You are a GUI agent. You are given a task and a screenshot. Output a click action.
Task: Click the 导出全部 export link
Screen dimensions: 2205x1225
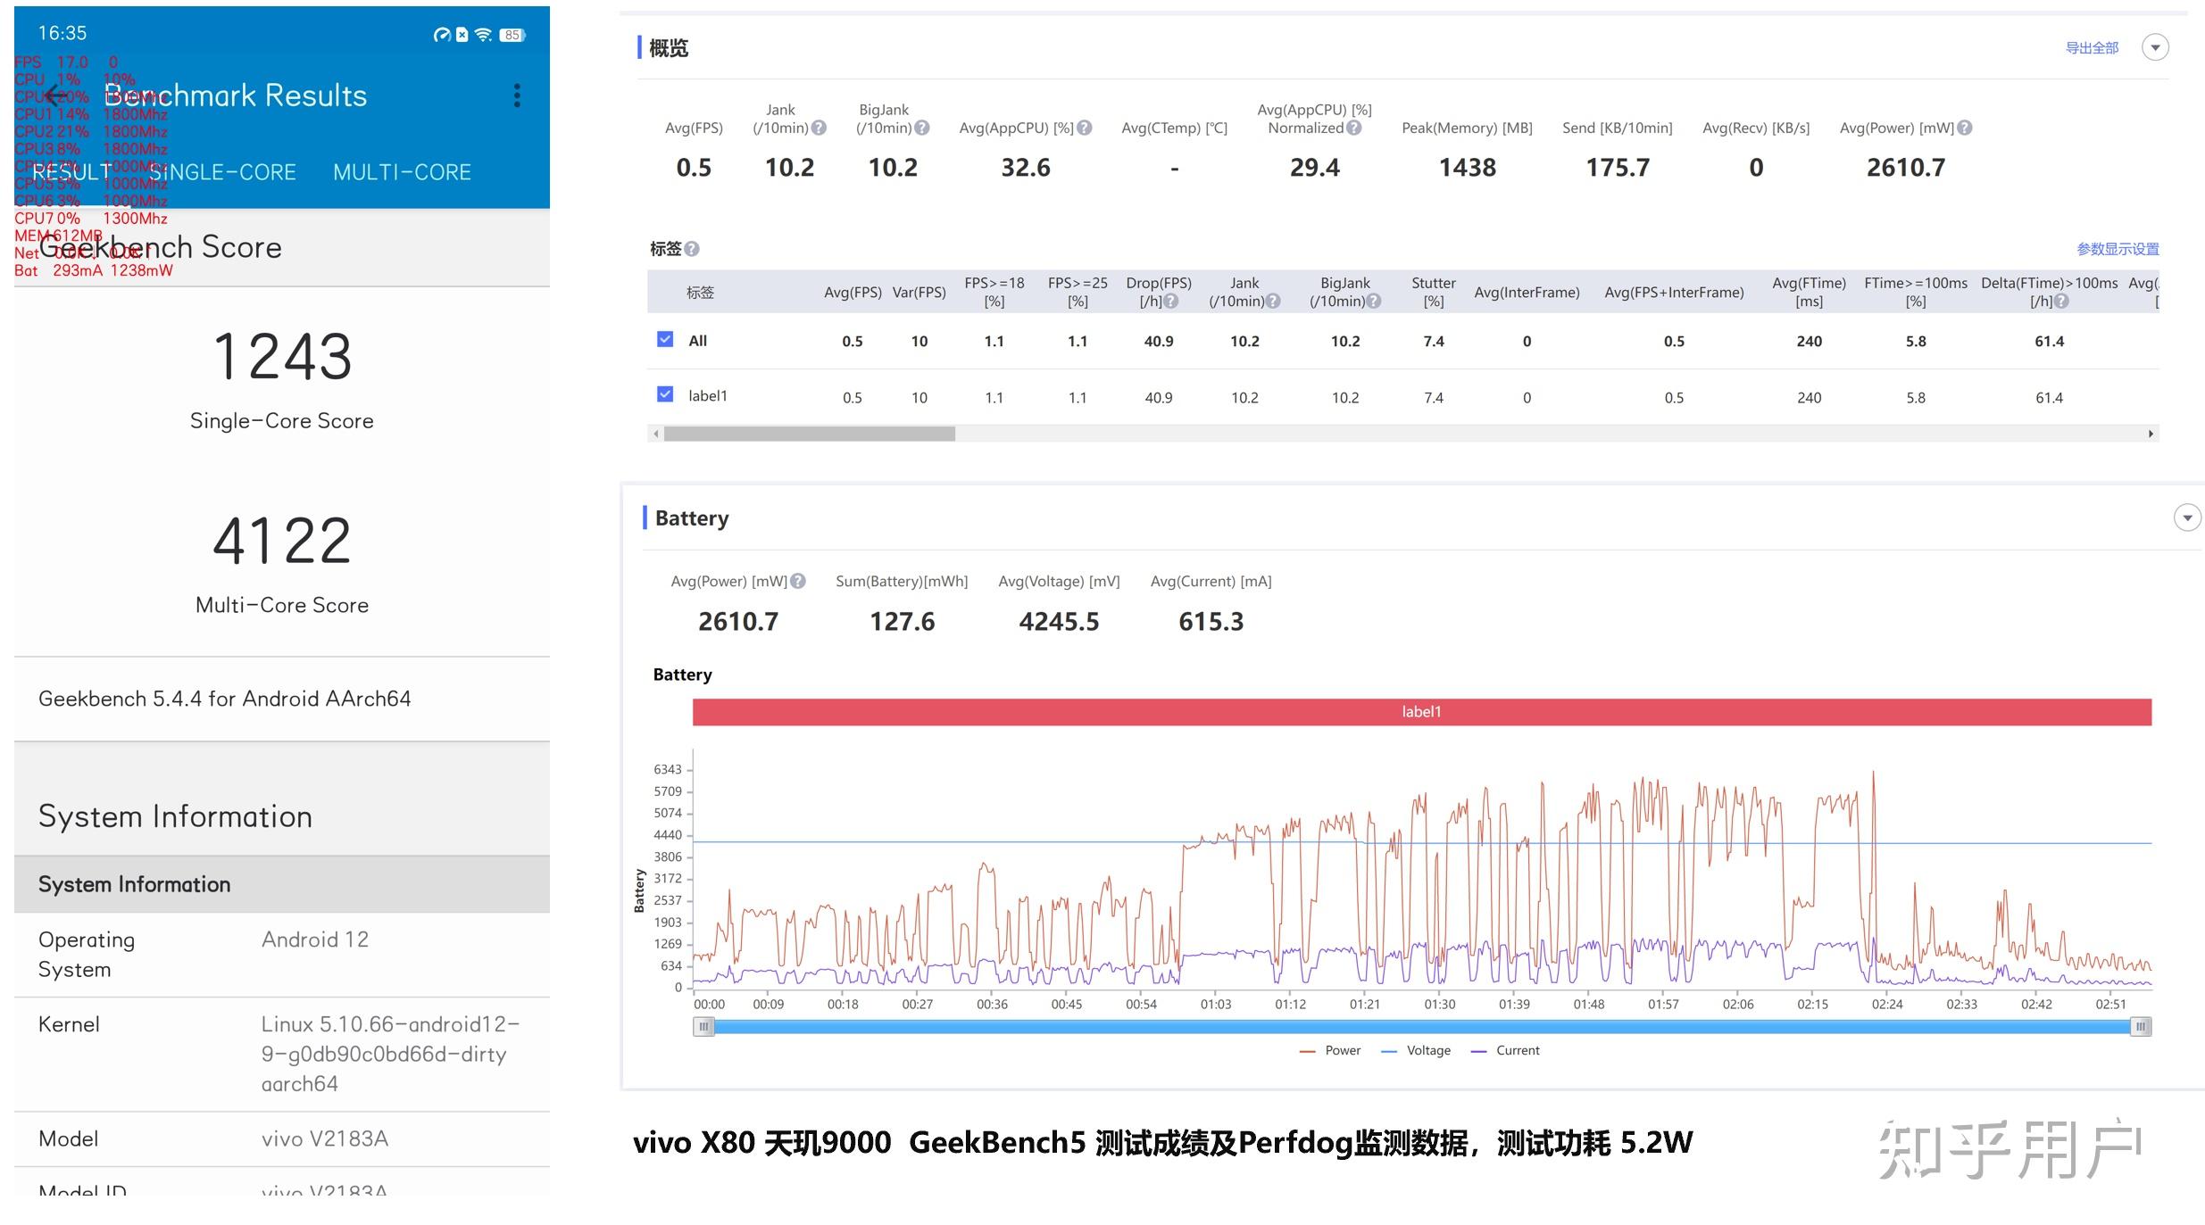2092,48
